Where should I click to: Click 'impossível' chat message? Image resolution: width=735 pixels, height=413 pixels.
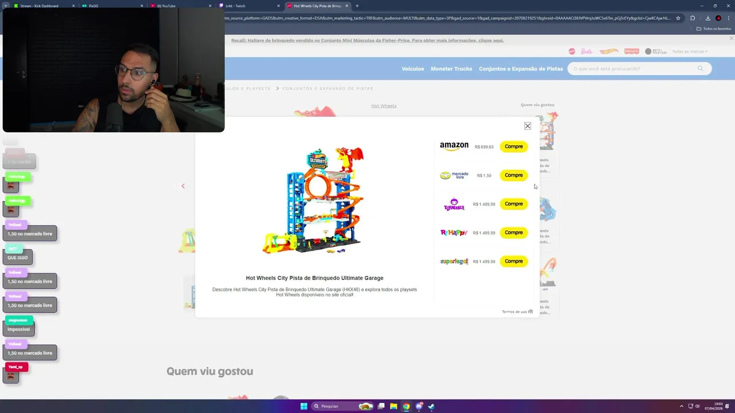[19, 329]
